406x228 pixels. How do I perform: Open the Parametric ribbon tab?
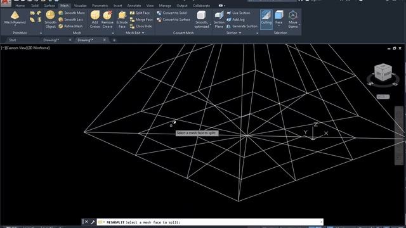pos(100,6)
